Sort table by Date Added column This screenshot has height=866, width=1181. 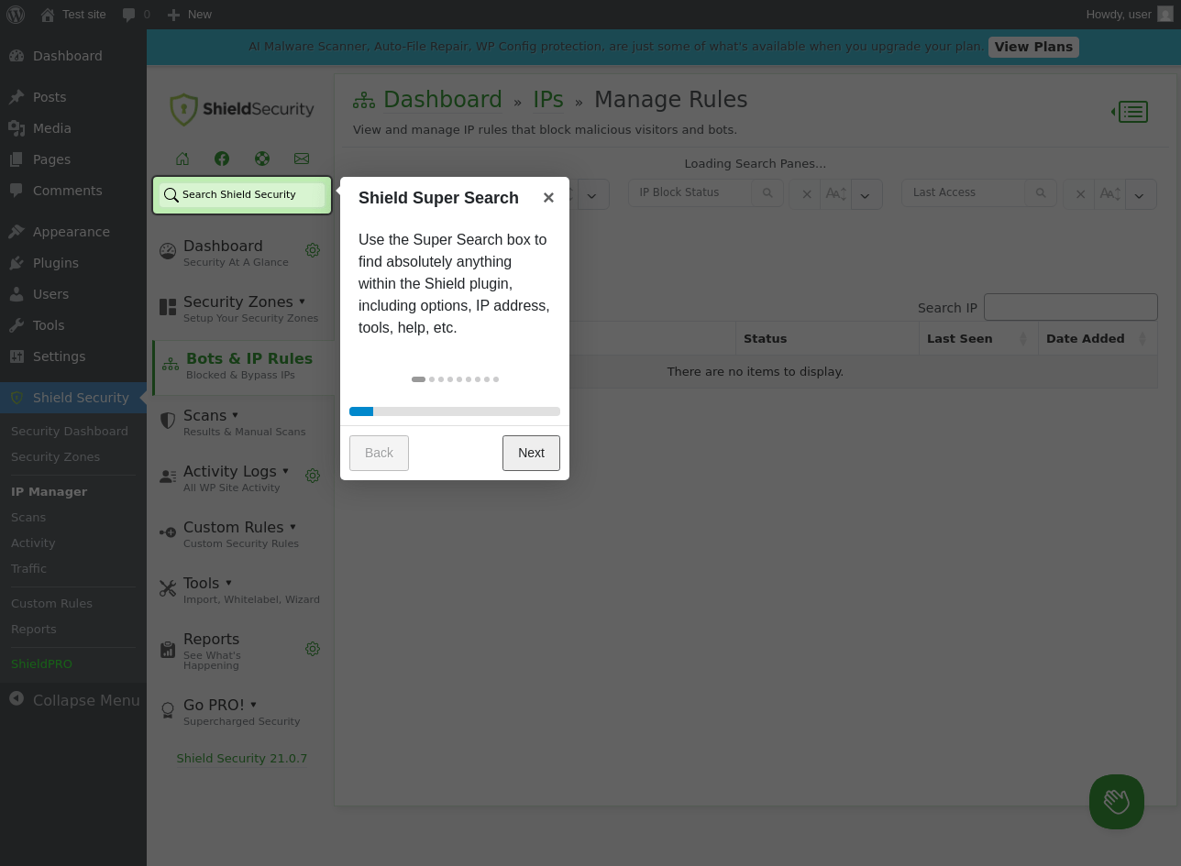[1098, 339]
